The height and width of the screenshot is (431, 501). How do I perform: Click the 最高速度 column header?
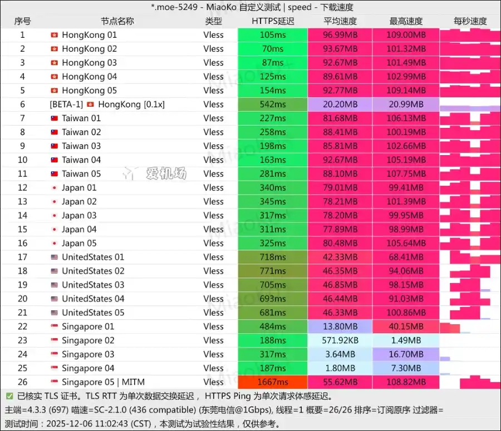pyautogui.click(x=406, y=21)
